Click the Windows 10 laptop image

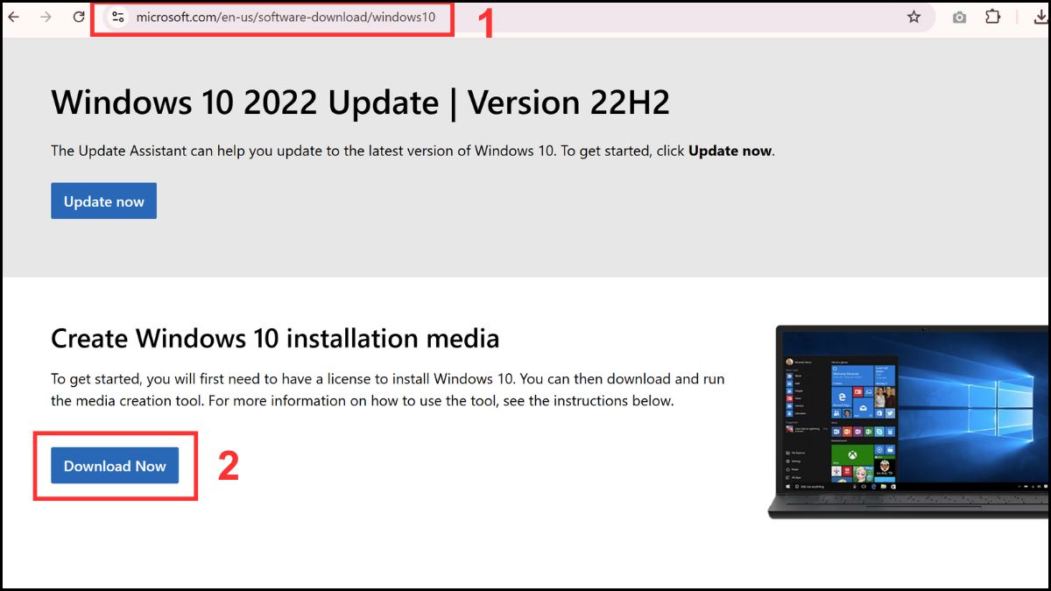[x=909, y=421]
